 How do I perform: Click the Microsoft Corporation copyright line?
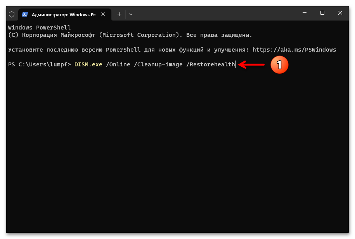130,35
